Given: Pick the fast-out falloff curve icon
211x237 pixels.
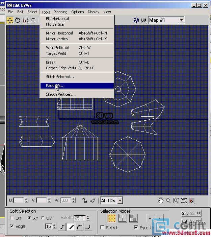Looking at the screenshot, I should 88,227.
